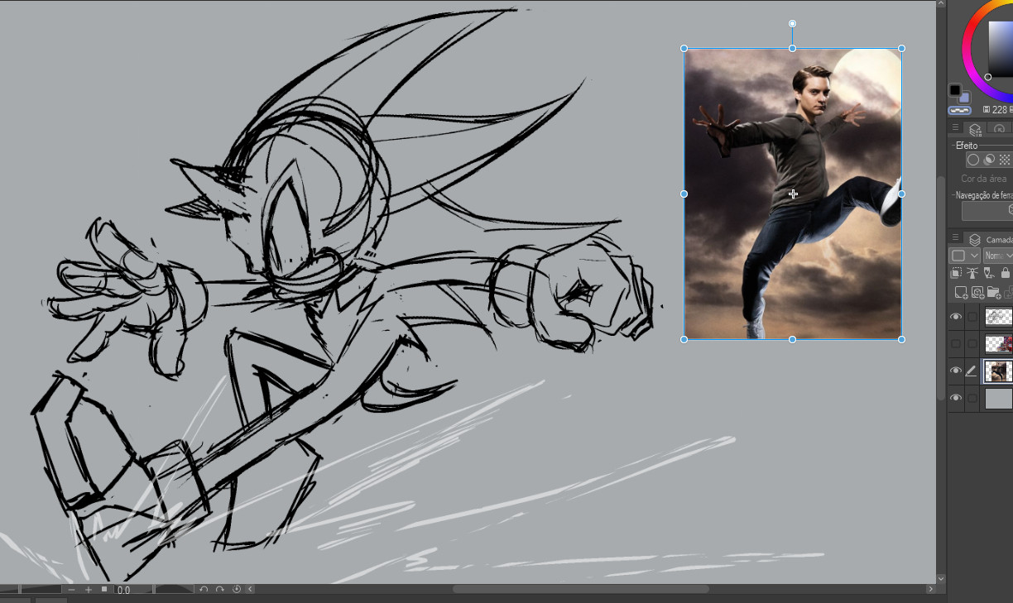
Task: Switch to the tab beside Layer Property
Action: pyautogui.click(x=1000, y=129)
